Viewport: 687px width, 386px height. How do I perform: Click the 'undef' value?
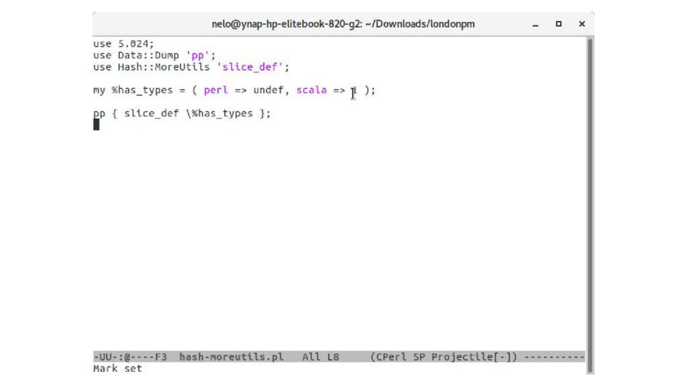coord(268,90)
